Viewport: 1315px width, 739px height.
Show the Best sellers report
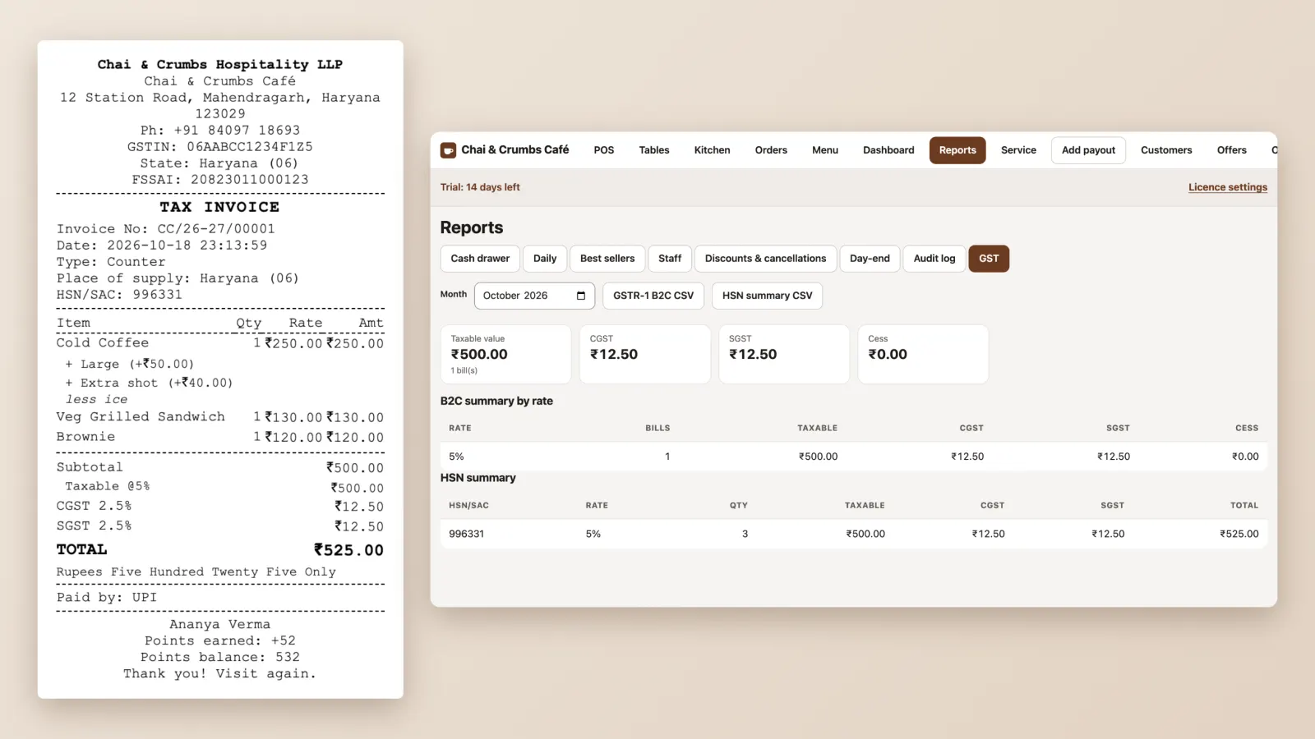(607, 259)
